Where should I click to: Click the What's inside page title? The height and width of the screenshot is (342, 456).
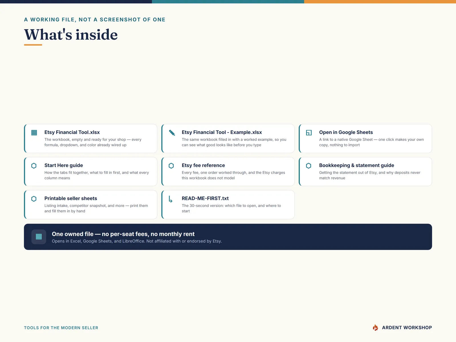coord(71,34)
